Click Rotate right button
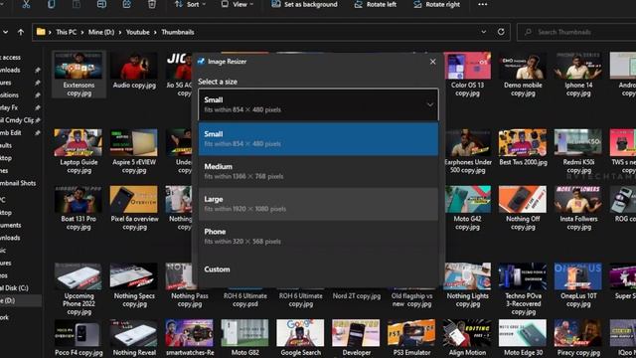The height and width of the screenshot is (358, 636). click(x=437, y=4)
